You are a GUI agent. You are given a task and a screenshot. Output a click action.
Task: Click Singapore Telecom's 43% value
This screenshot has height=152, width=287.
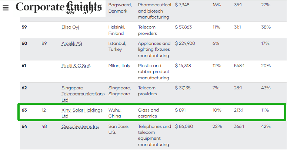click(x=266, y=88)
